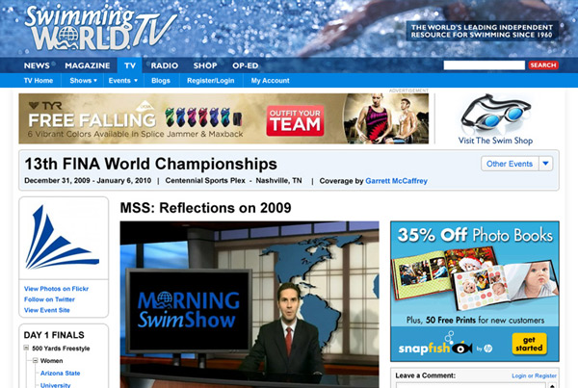Click the 500 Yards Freestyle label

(x=61, y=349)
